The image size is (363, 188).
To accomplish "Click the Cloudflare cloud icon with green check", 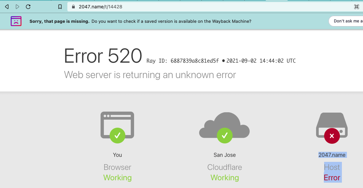I will (224, 128).
